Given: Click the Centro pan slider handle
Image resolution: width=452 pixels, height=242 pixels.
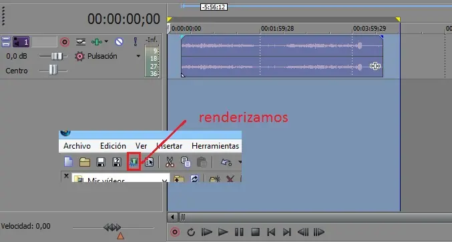Looking at the screenshot, I should click(53, 70).
